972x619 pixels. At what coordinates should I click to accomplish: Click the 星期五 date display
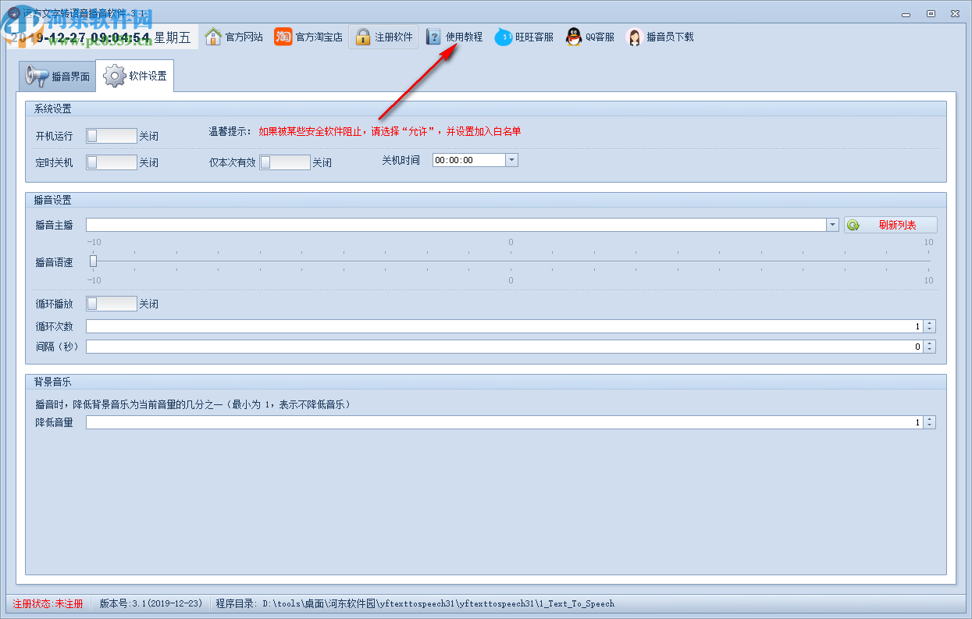click(173, 37)
